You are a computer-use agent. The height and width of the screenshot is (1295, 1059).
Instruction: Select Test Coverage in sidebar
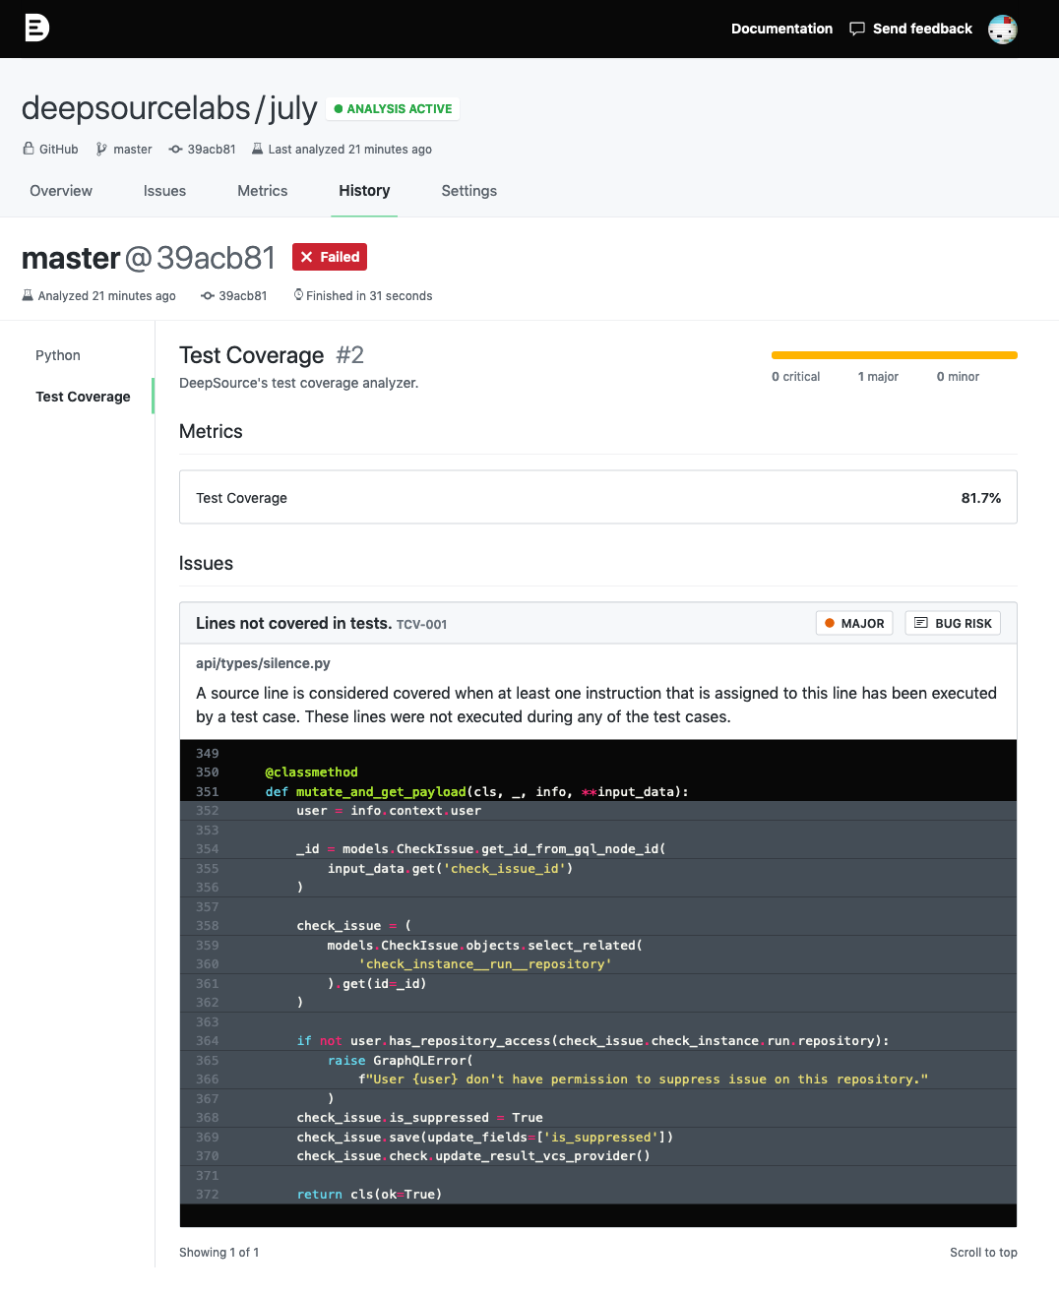(x=83, y=397)
